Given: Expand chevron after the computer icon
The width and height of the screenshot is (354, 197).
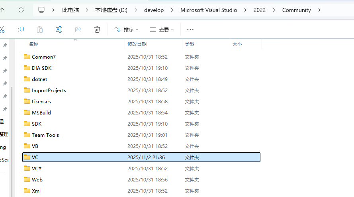Looking at the screenshot, I should pos(53,10).
